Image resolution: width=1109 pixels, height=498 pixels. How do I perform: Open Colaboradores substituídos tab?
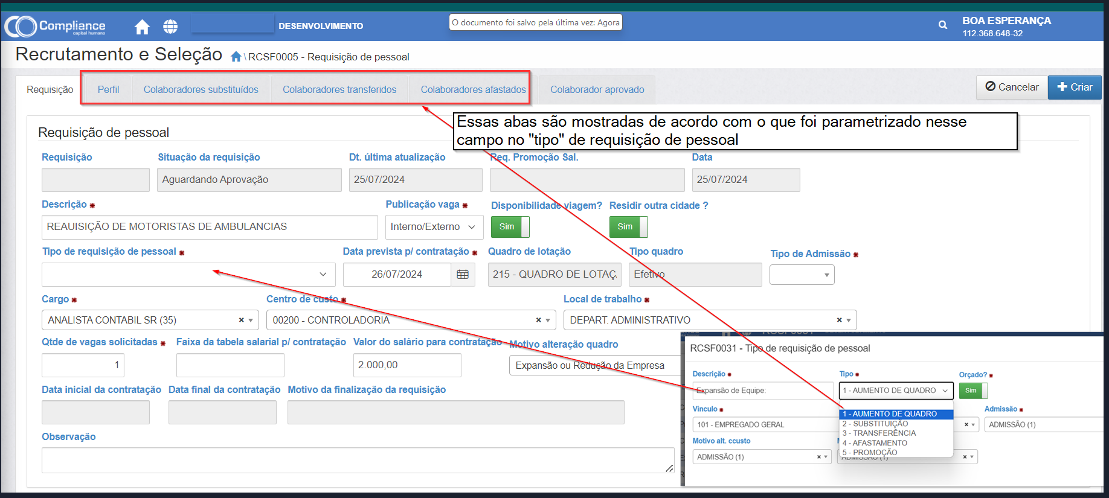201,89
